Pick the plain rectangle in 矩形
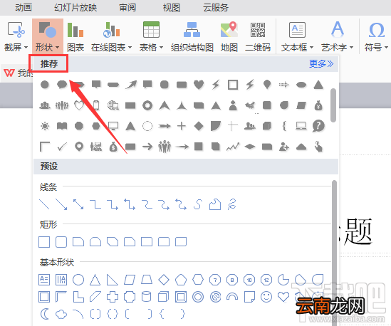 click(44, 242)
